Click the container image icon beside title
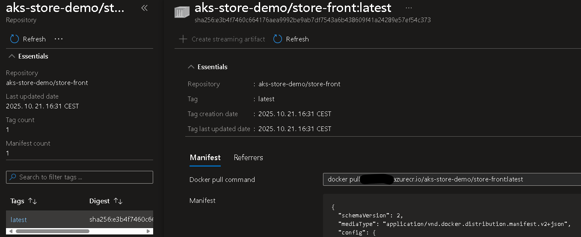The height and width of the screenshot is (237, 581). coord(182,12)
